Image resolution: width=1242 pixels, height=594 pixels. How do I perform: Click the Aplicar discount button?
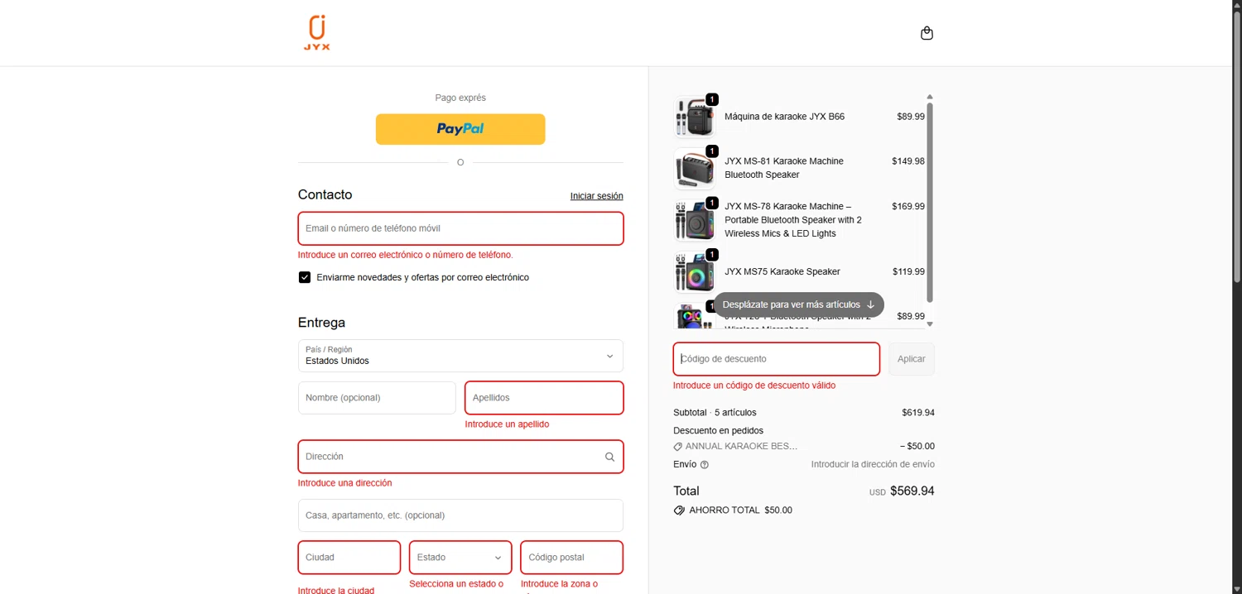tap(912, 359)
